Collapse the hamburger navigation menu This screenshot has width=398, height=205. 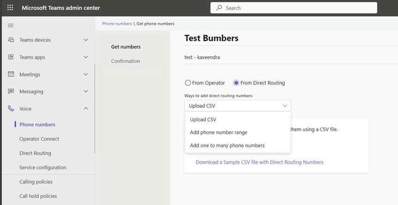pos(11,25)
